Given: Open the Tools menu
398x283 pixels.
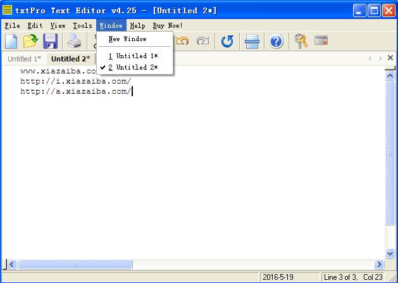Looking at the screenshot, I should [82, 26].
